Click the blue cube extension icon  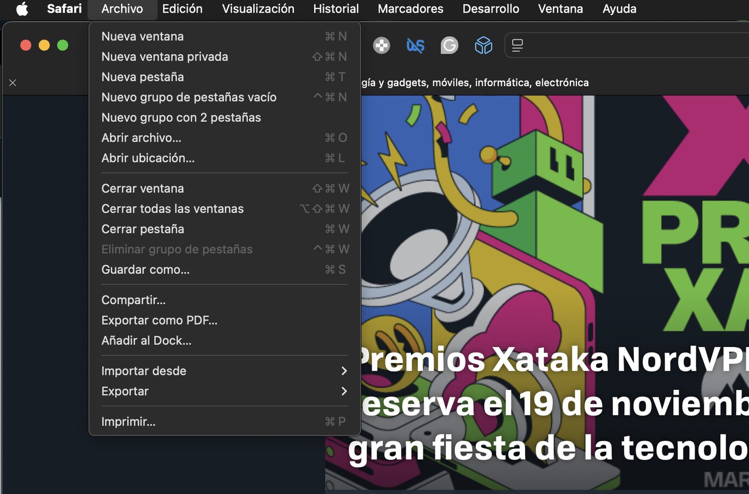[x=483, y=46]
